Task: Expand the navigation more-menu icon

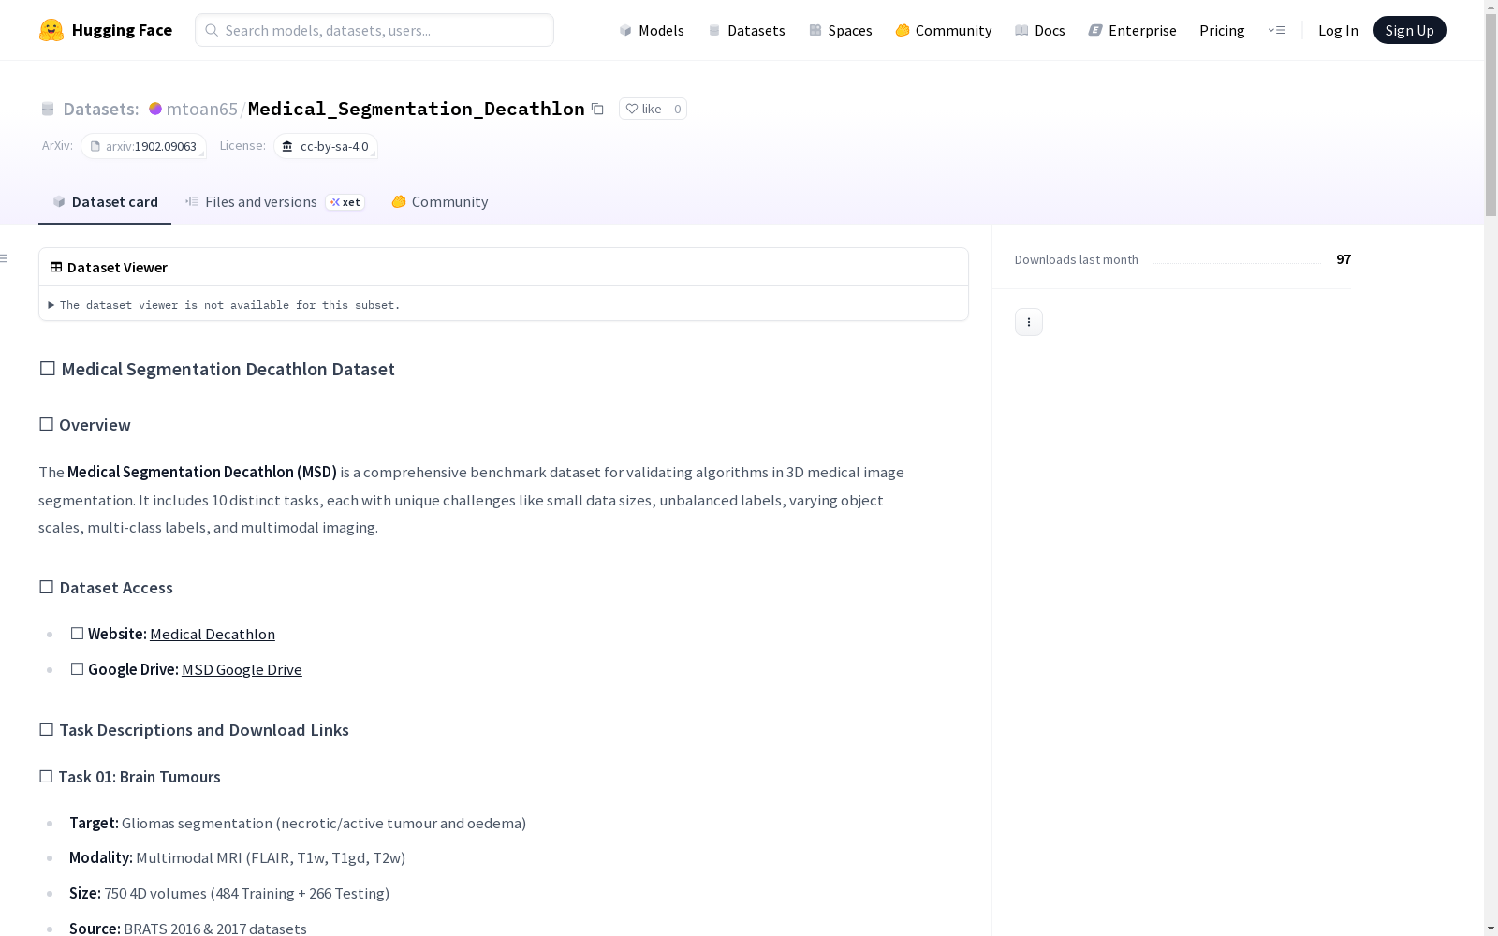Action: pos(1276,30)
